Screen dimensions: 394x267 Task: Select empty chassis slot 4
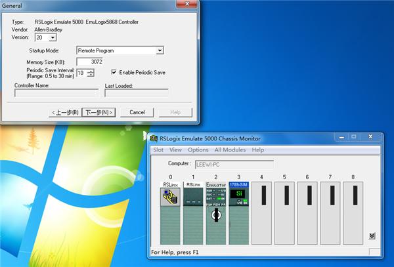[x=261, y=213]
